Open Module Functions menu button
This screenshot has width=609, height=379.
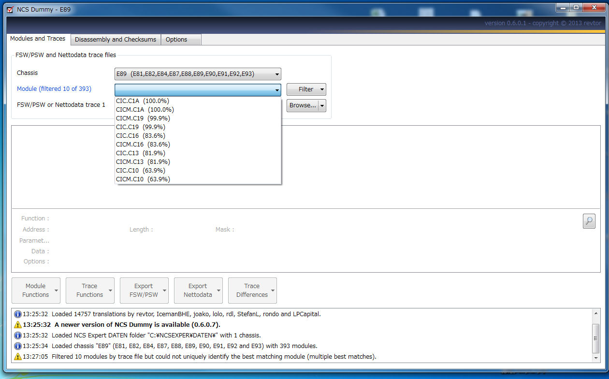click(36, 291)
